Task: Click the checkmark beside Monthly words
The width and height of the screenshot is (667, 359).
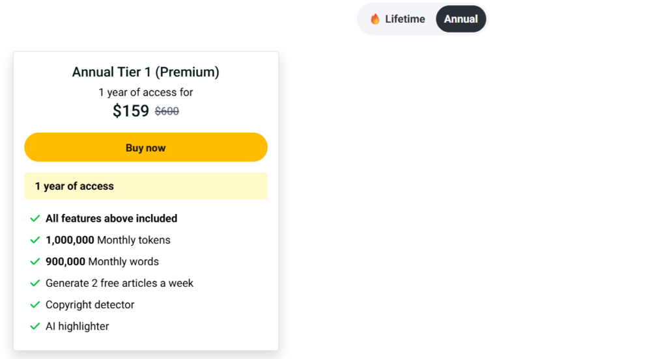Action: [x=35, y=261]
